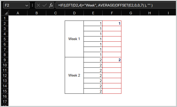Screen dimensions: 177x107
Task: Click empty red-bordered cell F12
Action: click(112, 75)
